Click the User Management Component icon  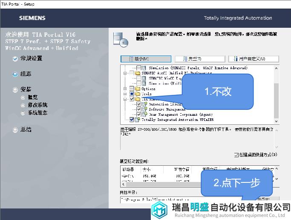click(144, 114)
